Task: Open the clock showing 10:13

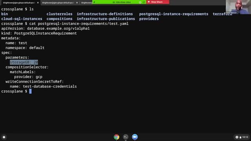Action: coord(245,137)
